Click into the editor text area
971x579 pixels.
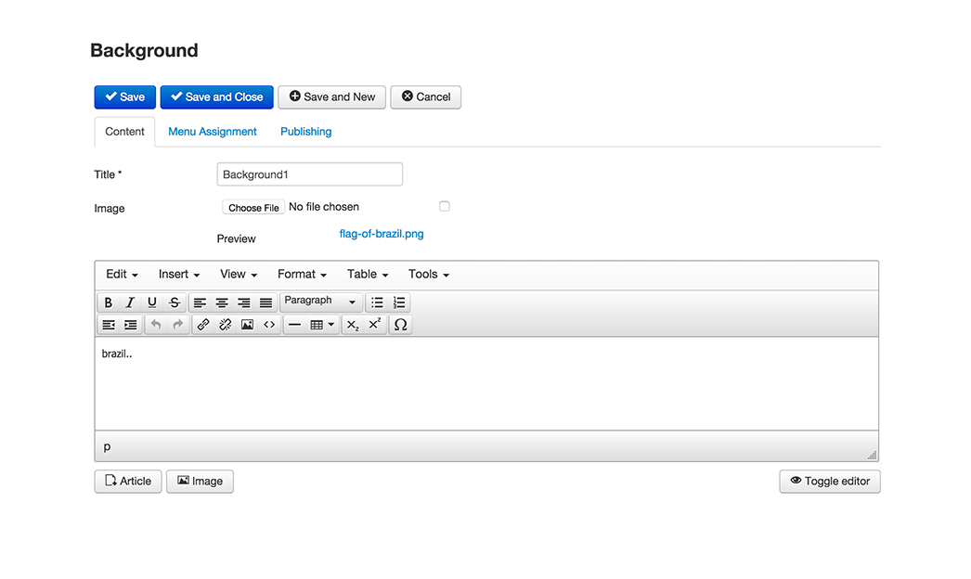point(486,384)
